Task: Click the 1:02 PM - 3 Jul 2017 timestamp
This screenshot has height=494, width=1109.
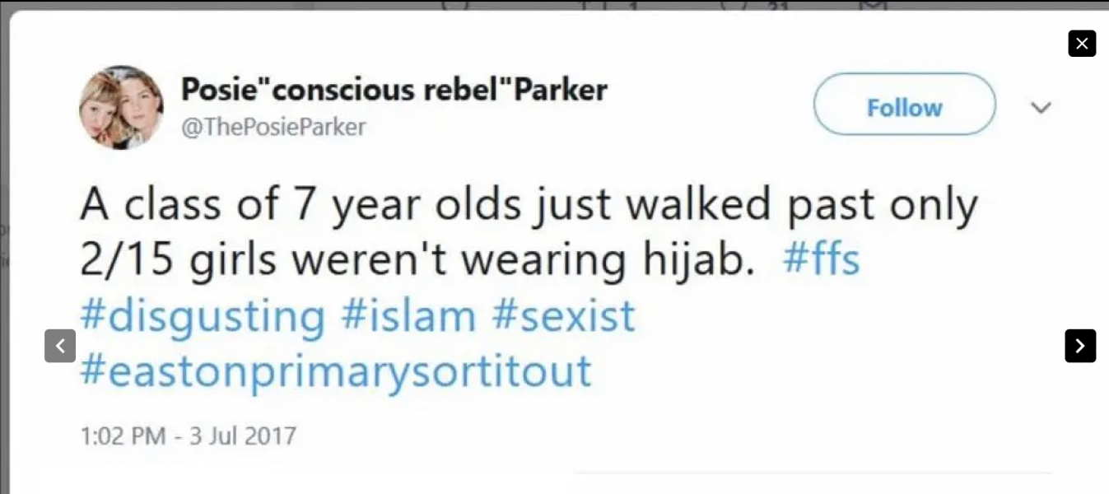Action: [189, 435]
